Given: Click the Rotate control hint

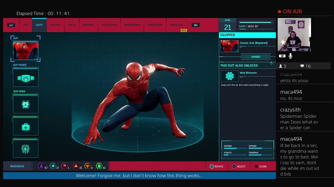Looking at the screenshot, I should pos(217,166).
